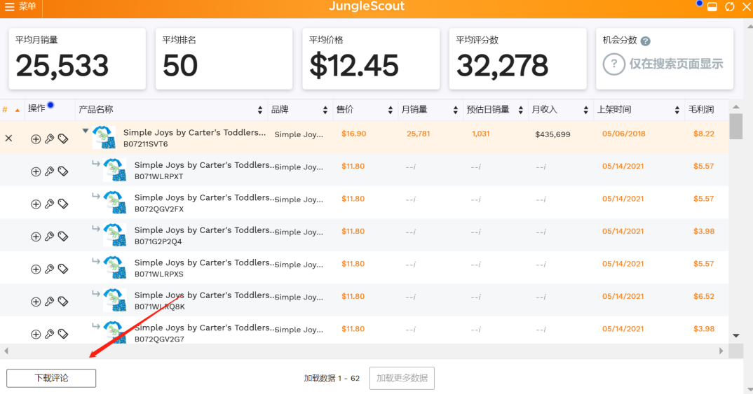Click the help icon next to 机会分数

(x=646, y=41)
